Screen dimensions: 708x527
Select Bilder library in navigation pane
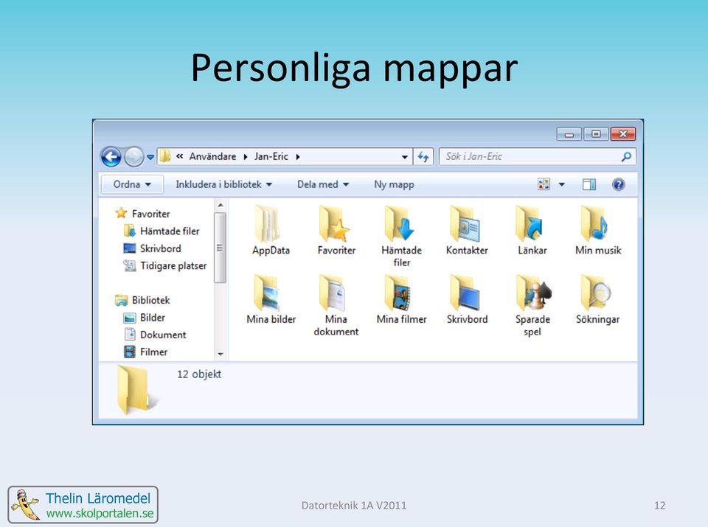click(x=144, y=318)
